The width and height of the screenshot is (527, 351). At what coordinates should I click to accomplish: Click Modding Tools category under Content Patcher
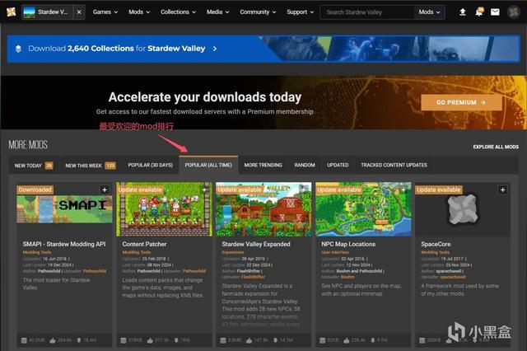pos(137,252)
